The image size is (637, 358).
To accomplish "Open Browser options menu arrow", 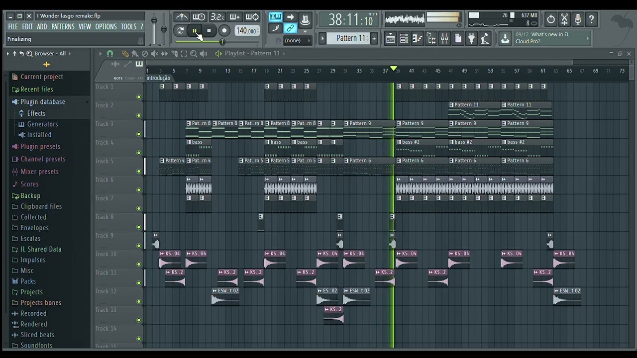I will tap(8, 54).
